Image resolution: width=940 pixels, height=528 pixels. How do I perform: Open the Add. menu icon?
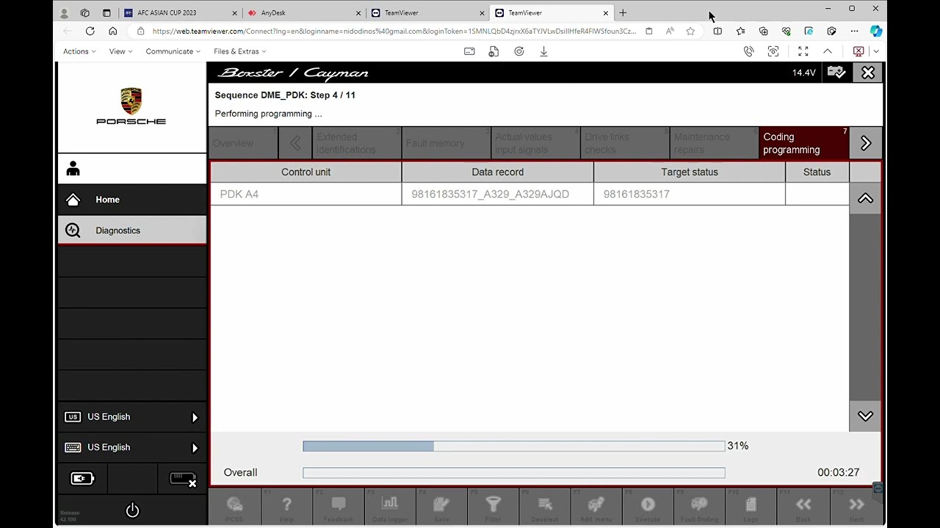[x=596, y=505]
